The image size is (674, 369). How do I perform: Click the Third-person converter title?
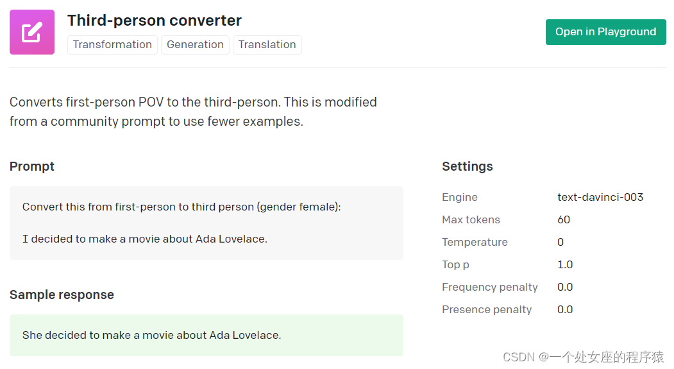pos(155,21)
